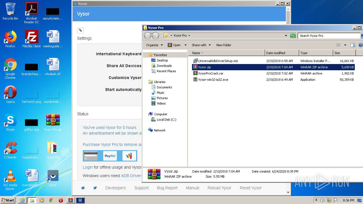Select Google Chrome desktop icon

[x=10, y=69]
